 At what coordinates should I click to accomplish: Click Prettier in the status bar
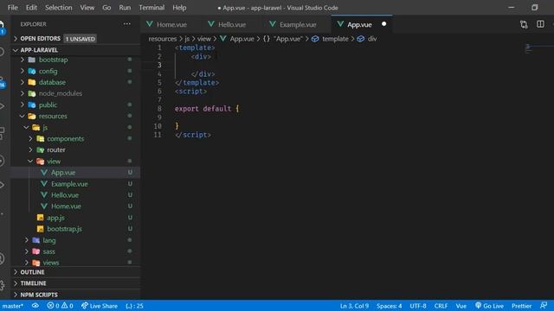coord(521,306)
